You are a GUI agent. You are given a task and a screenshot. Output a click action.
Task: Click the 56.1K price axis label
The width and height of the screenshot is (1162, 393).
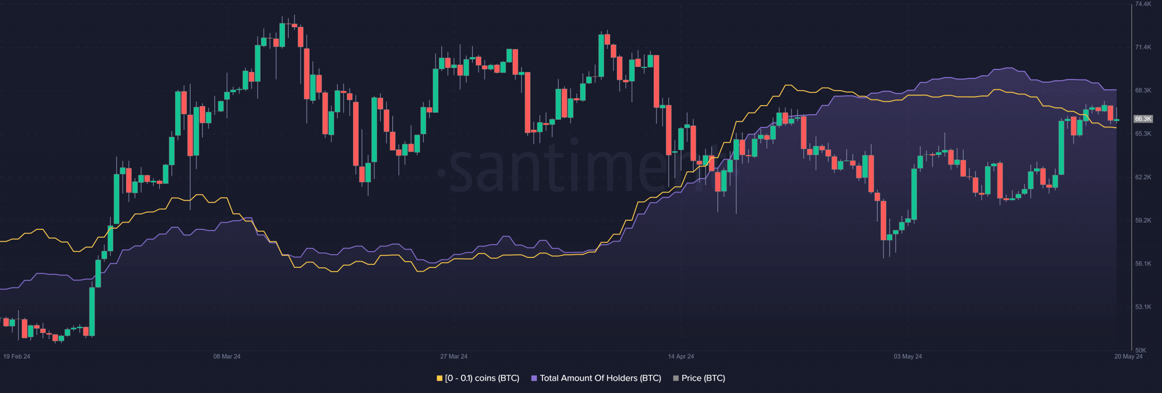[1143, 263]
